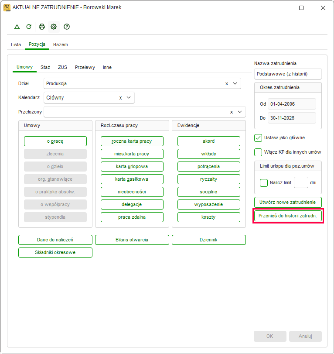Viewport: 334px width, 354px height.
Task: Clear the Dział field with its x
Action: (227, 84)
